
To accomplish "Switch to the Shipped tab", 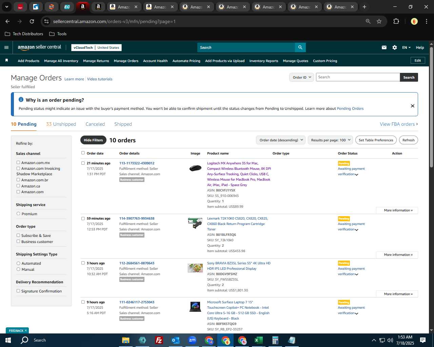I will pos(123,124).
